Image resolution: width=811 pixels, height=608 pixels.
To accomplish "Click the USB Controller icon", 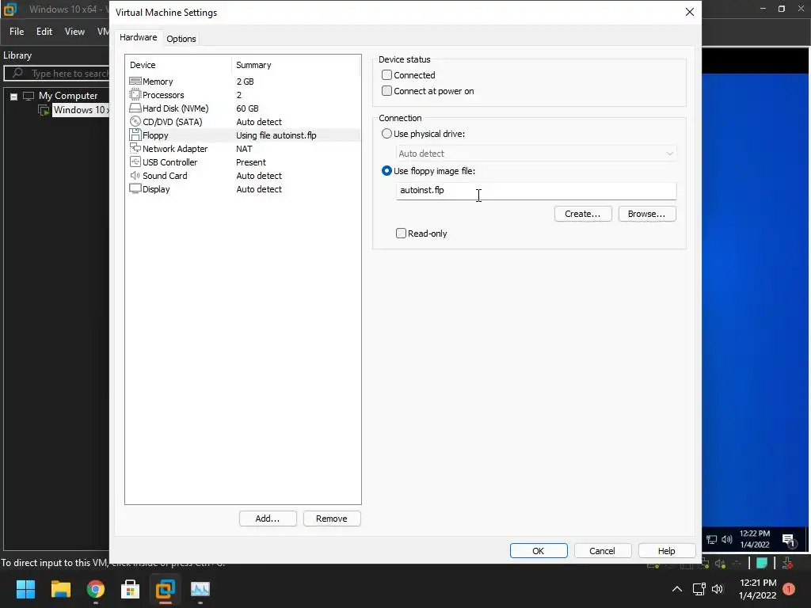I will [135, 161].
